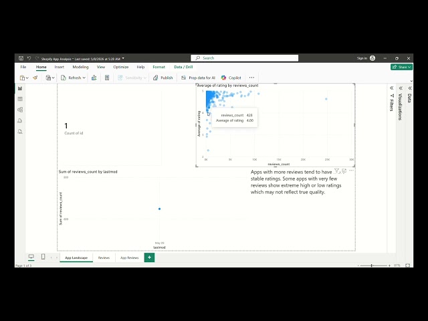The height and width of the screenshot is (321, 428).
Task: Click the zoom out minus button
Action: tap(358, 265)
